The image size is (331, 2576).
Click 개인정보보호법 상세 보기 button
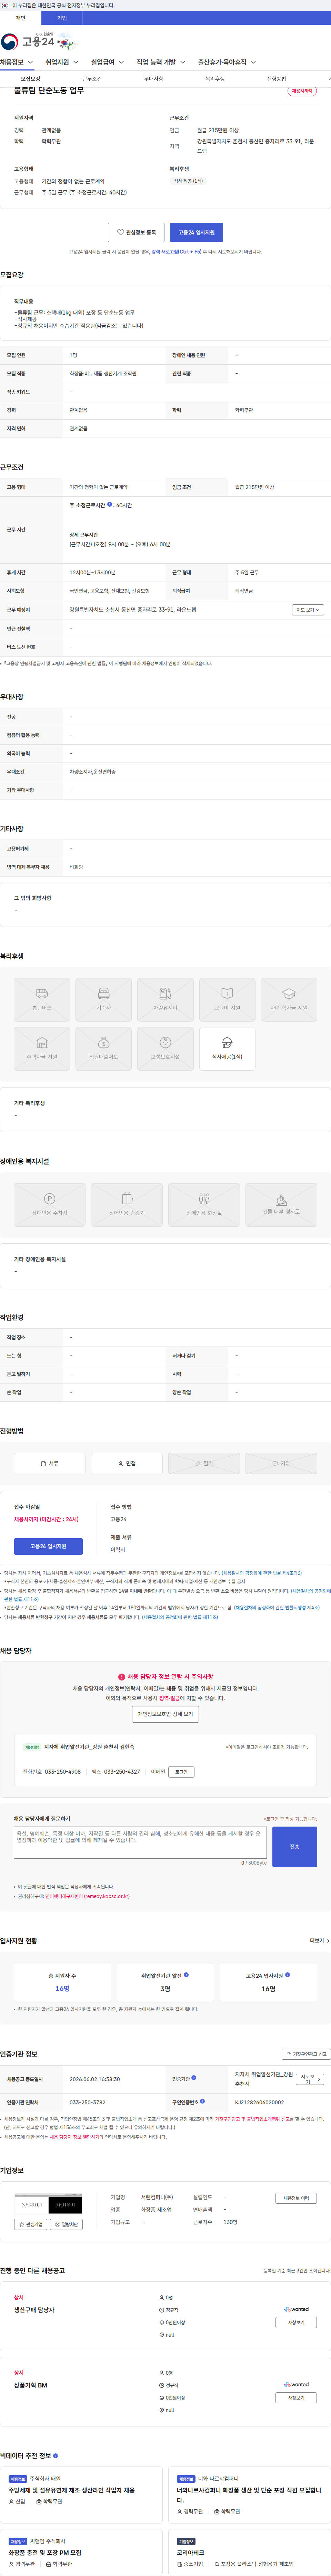165,1714
